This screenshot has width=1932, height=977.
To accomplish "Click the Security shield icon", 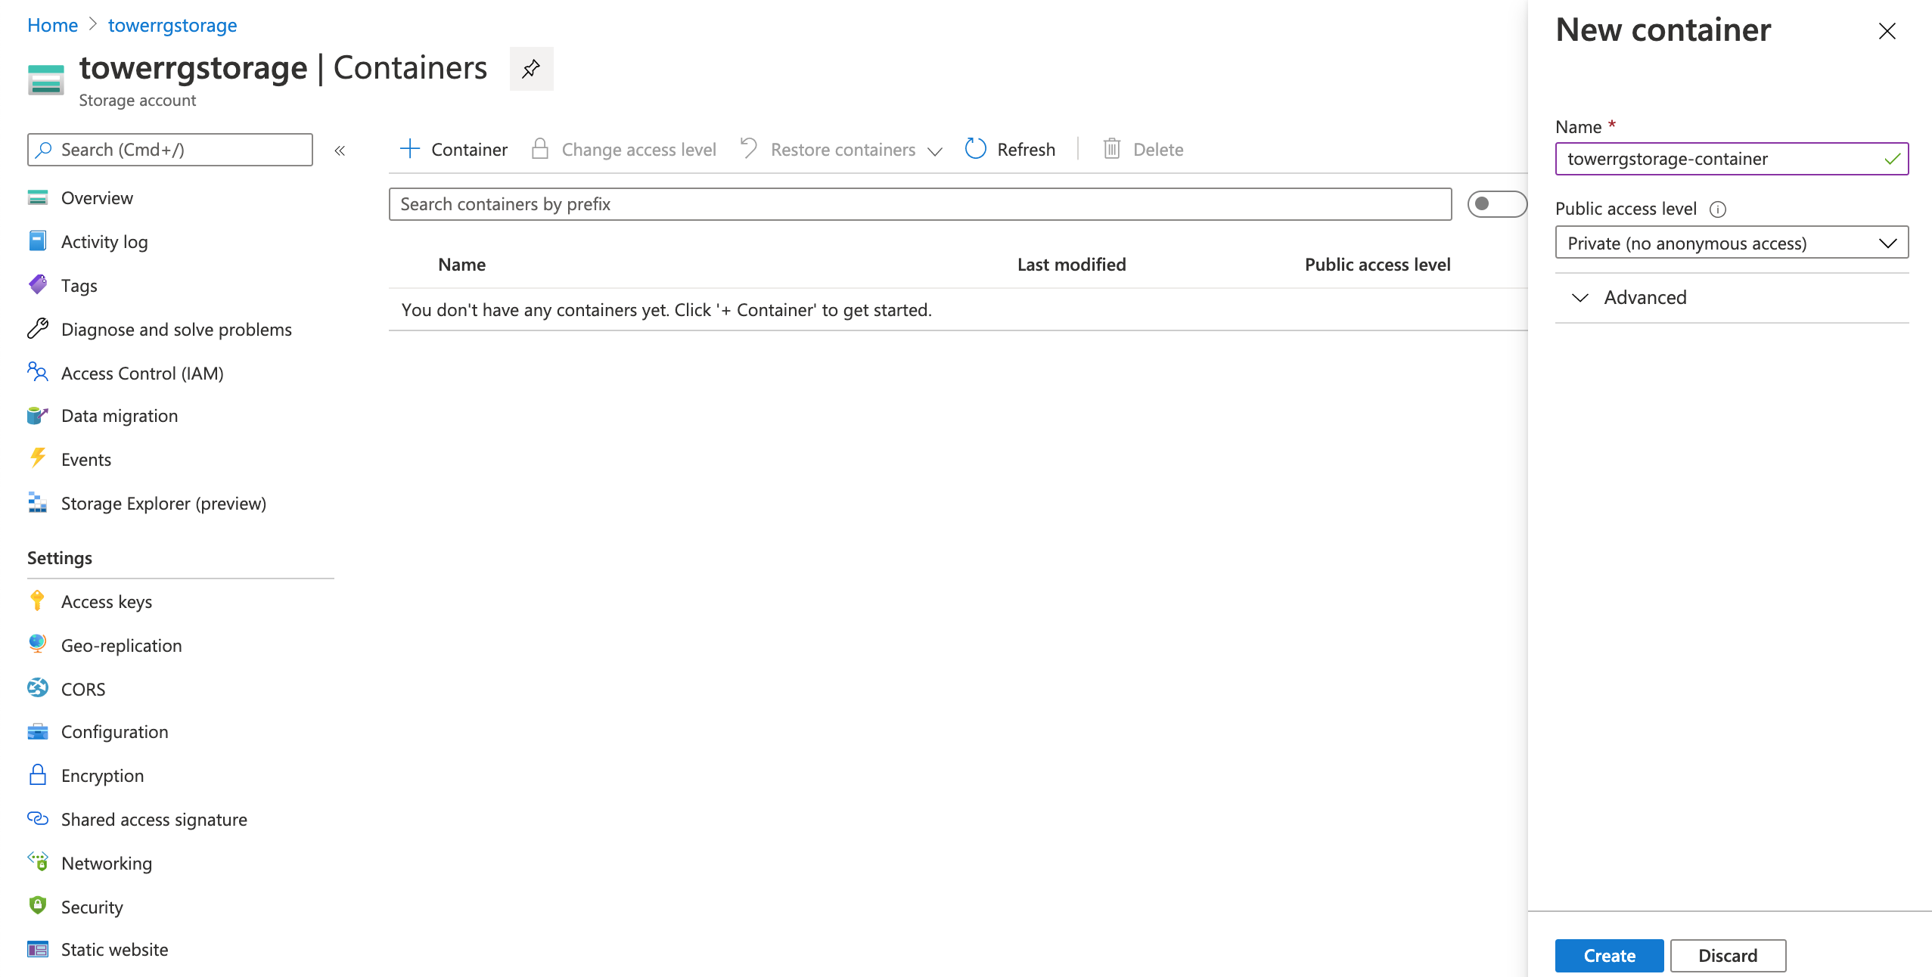I will (37, 906).
